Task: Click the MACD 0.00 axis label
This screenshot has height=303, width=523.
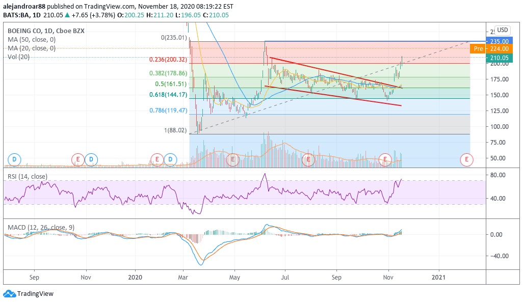Action: (496, 235)
